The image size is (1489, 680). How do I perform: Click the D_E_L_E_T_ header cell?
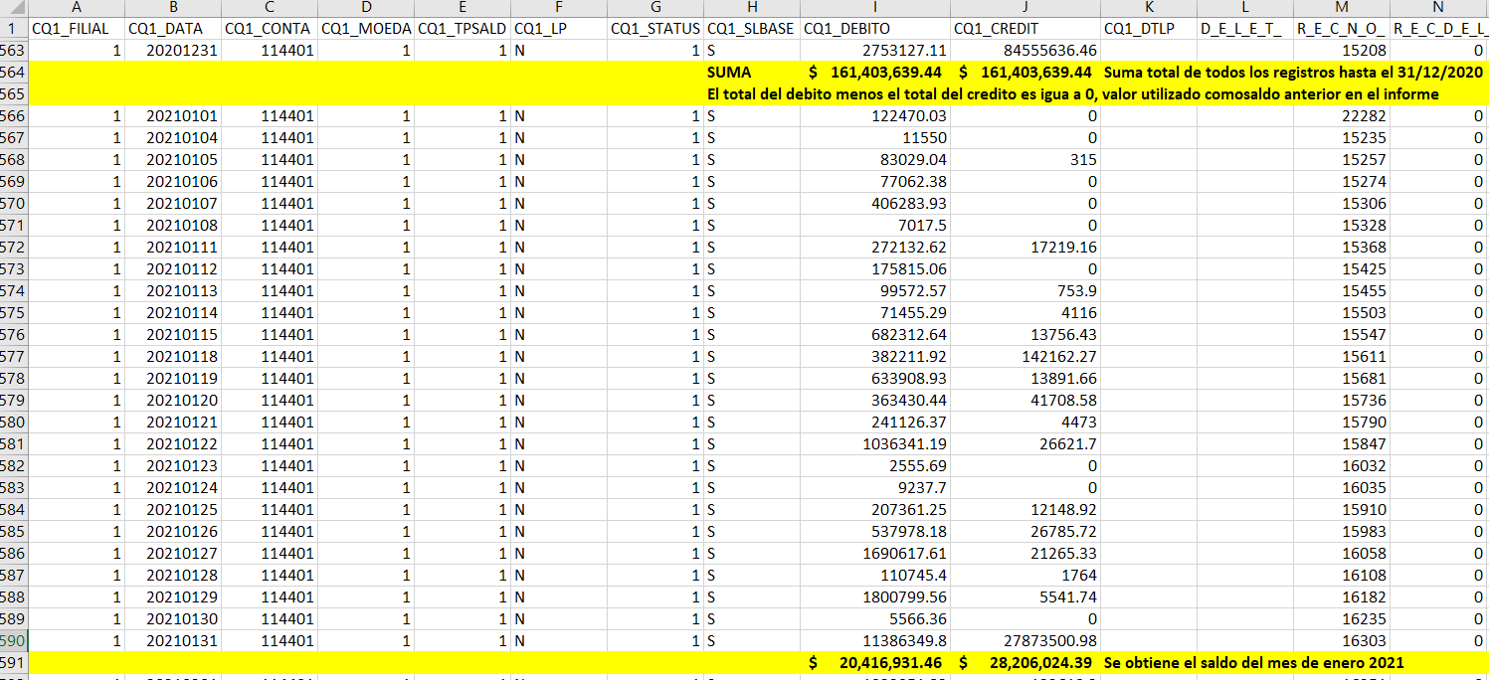[1245, 29]
